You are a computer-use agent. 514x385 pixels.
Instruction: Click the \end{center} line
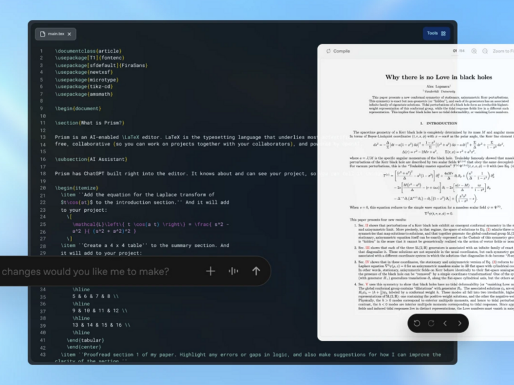84,347
